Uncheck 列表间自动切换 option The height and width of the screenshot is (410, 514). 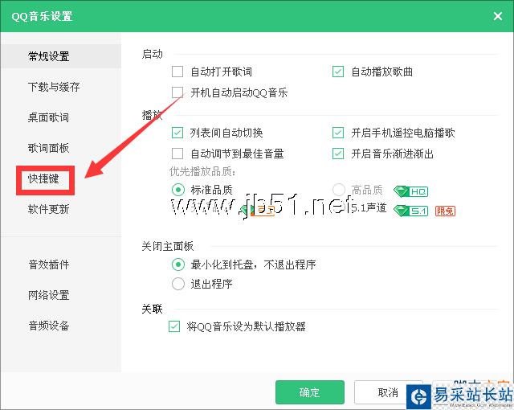pos(177,133)
